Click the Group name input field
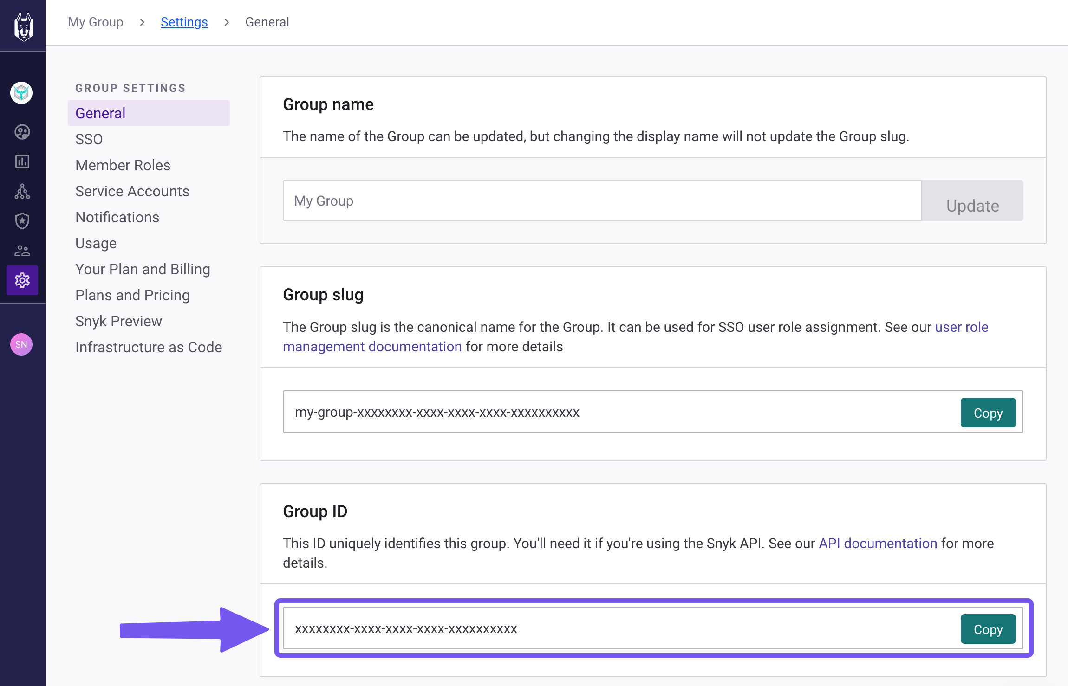 [x=602, y=201]
